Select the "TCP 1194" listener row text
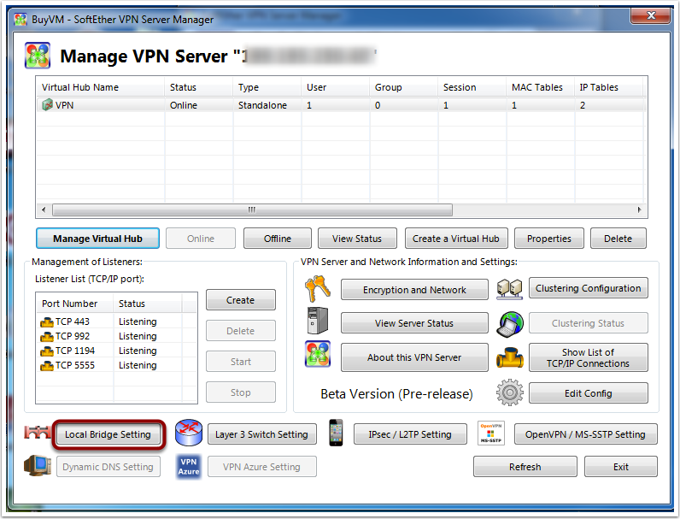This screenshot has height=519, width=680. click(75, 351)
